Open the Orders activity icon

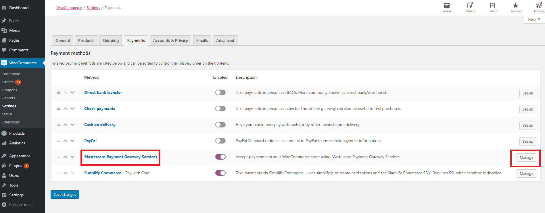(470, 5)
